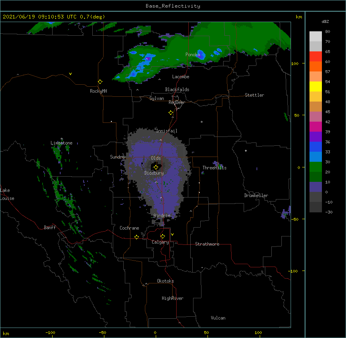Click the Vulcan town label
This screenshot has height=338, width=346.
tap(218, 318)
